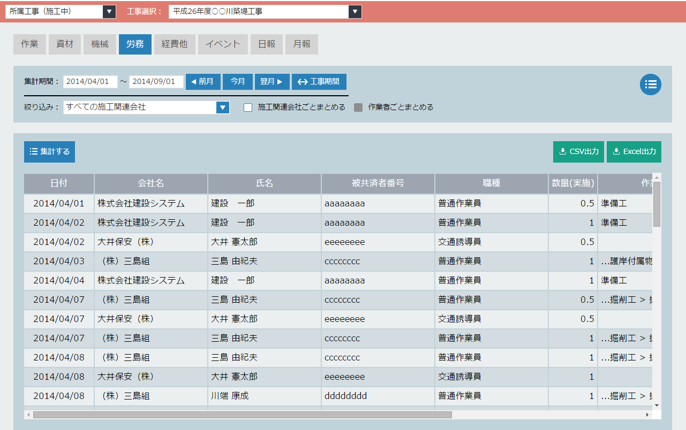Viewport: 686px width, 430px height.
Task: Advance to 翌月
Action: (x=272, y=82)
